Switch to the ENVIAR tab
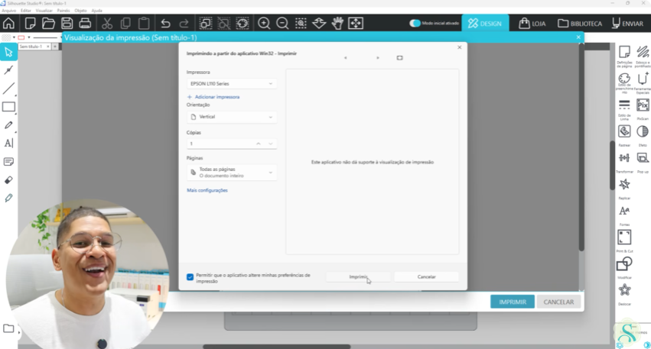Viewport: 651px width, 349px height. click(x=628, y=24)
